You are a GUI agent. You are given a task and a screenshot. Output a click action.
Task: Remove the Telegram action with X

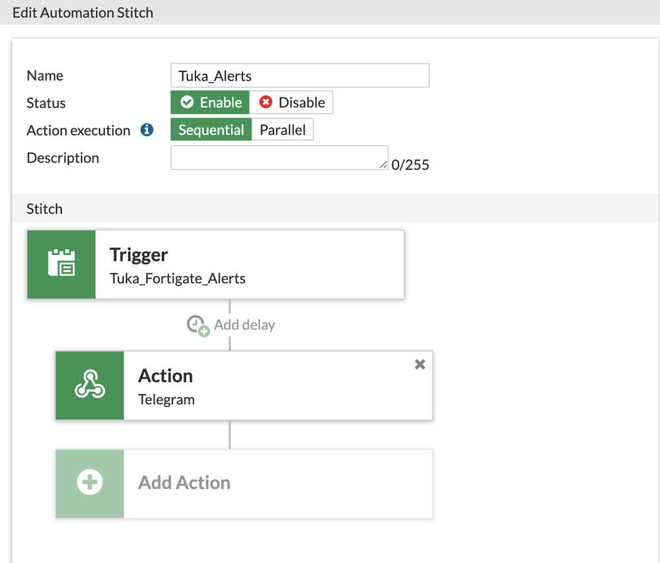click(420, 364)
